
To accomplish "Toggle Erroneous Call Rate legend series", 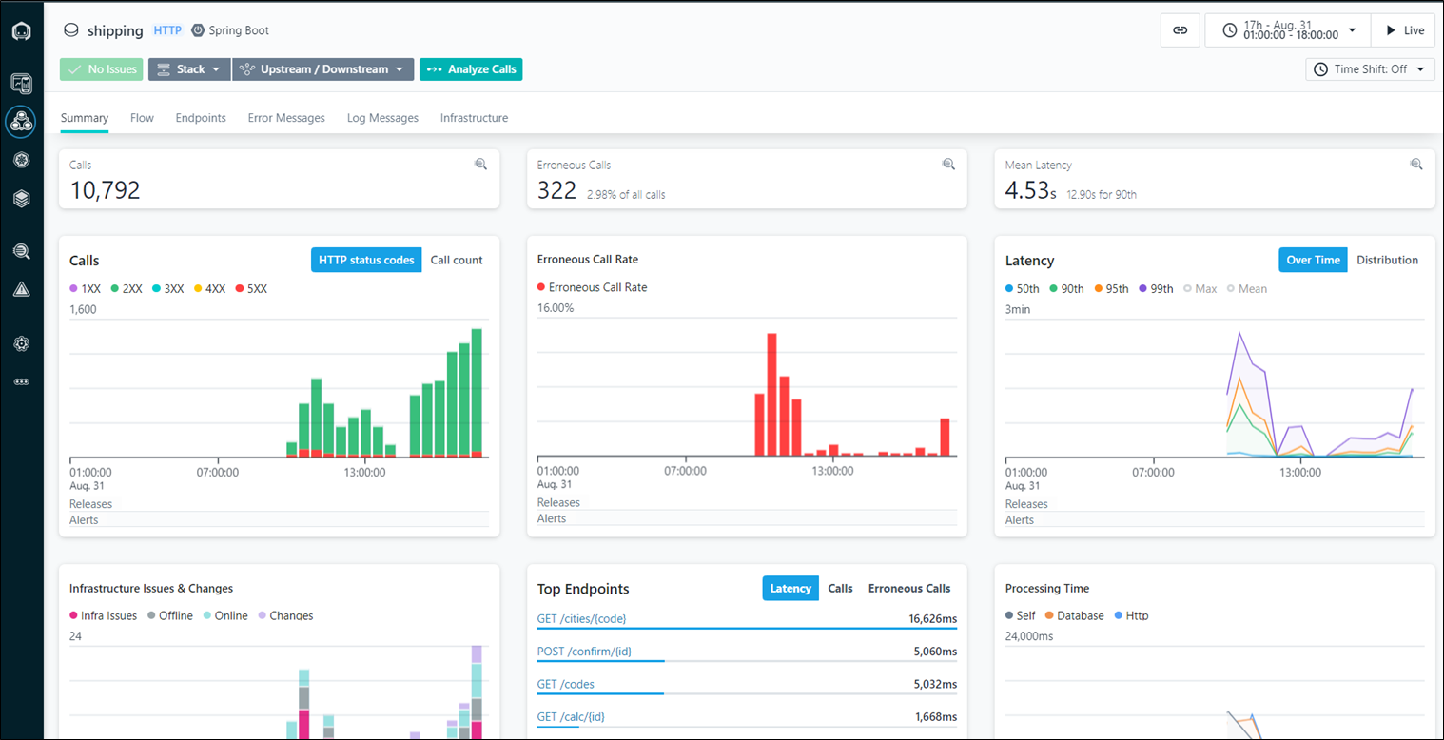I will 592,287.
